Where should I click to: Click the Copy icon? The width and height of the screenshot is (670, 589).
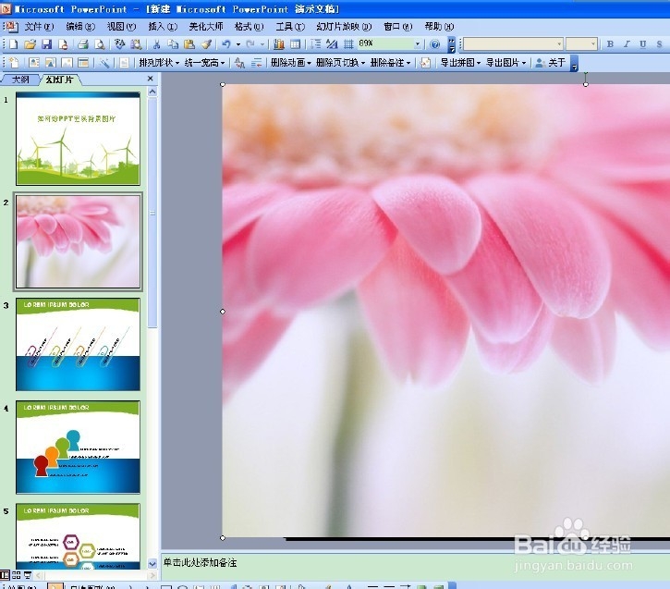click(x=173, y=44)
